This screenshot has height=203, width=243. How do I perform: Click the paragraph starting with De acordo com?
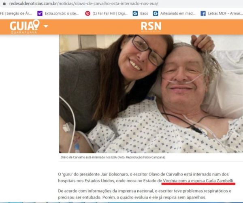pos(145,194)
